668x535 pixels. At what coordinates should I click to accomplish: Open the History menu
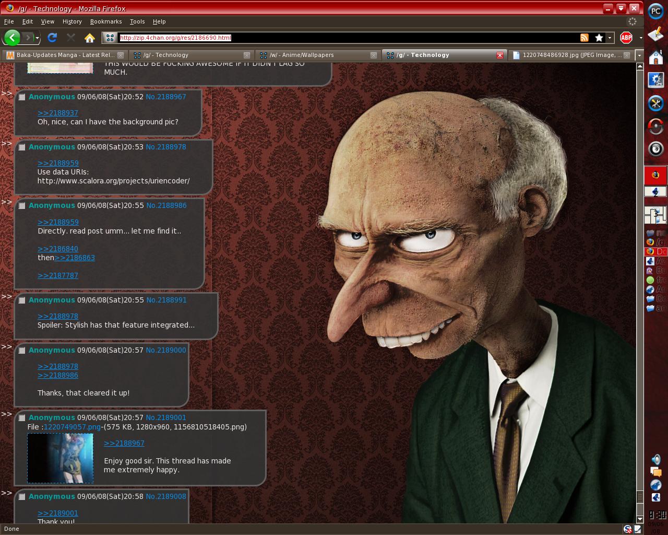(72, 21)
